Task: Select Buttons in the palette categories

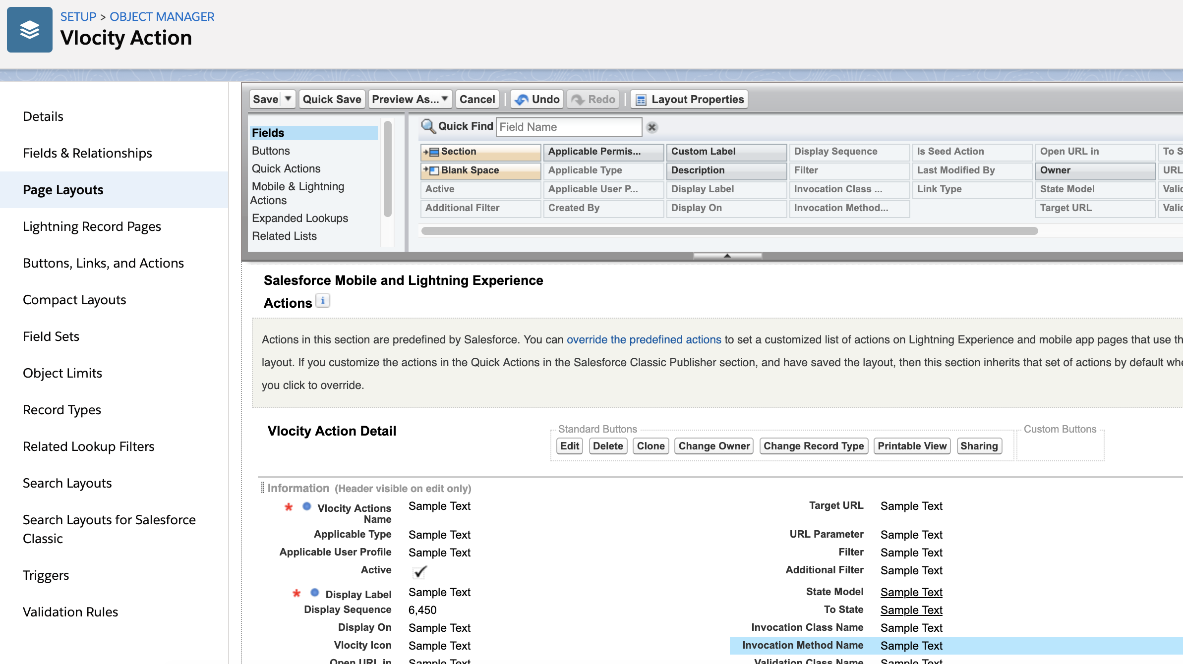Action: pos(271,151)
